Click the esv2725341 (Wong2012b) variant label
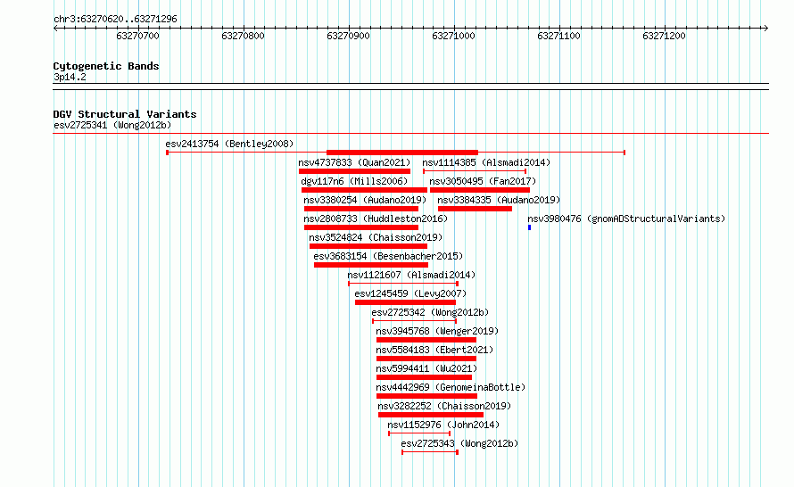This screenshot has height=487, width=794. 112,125
